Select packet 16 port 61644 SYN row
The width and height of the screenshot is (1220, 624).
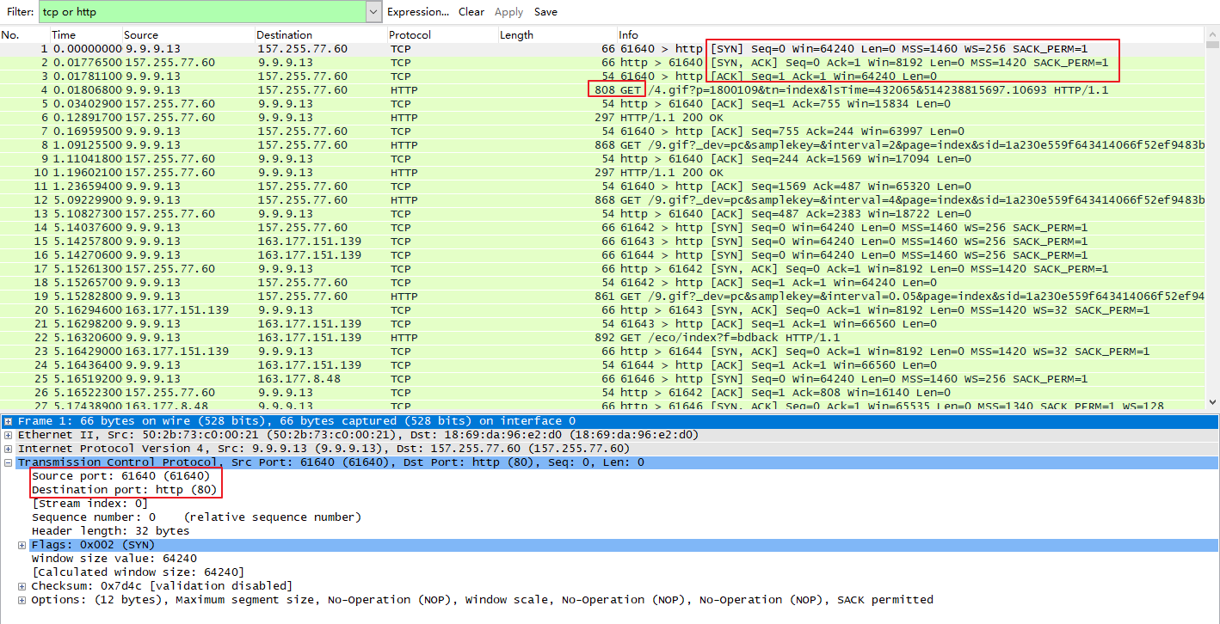[x=602, y=255]
